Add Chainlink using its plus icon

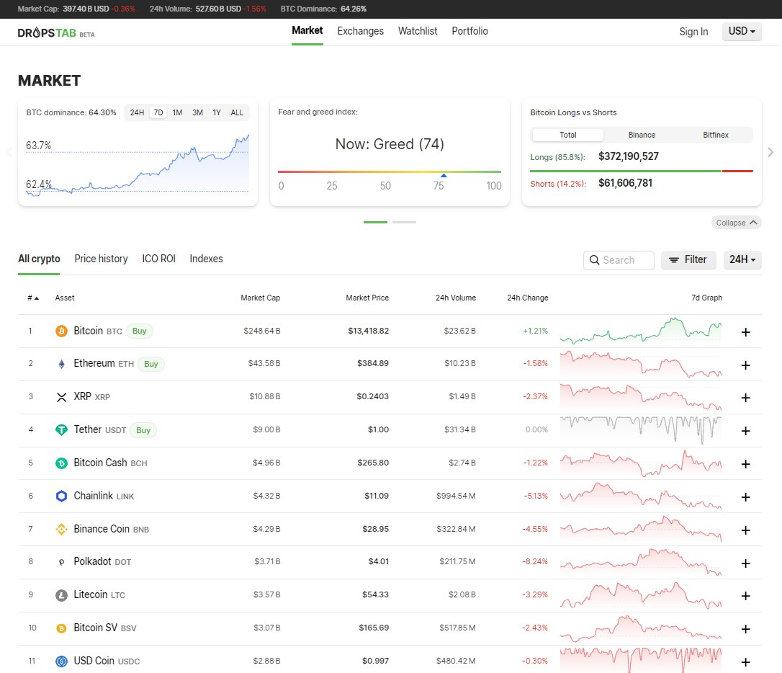(745, 497)
